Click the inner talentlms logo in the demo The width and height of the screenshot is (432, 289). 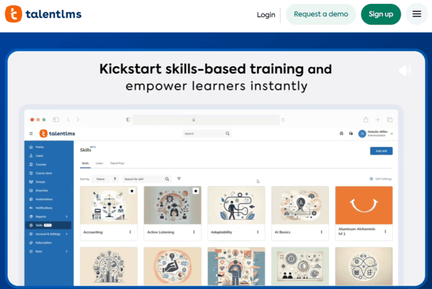(x=57, y=134)
